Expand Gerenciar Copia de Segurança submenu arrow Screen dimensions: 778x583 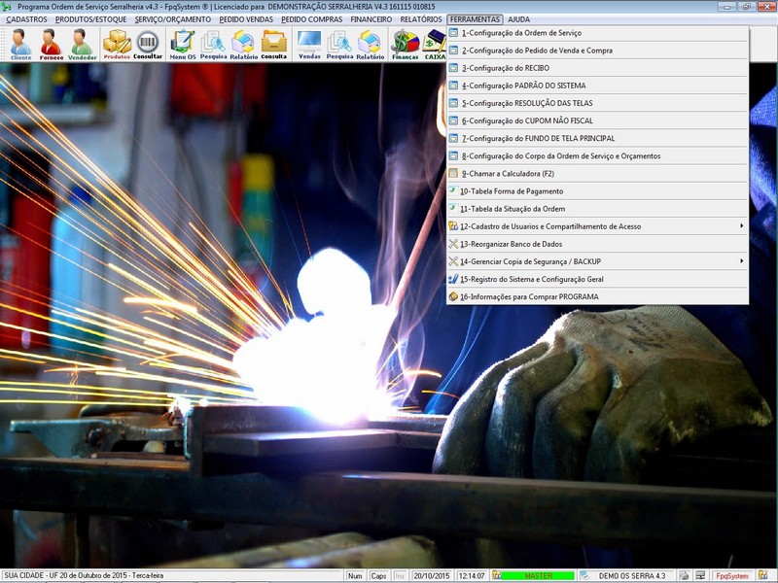point(741,261)
